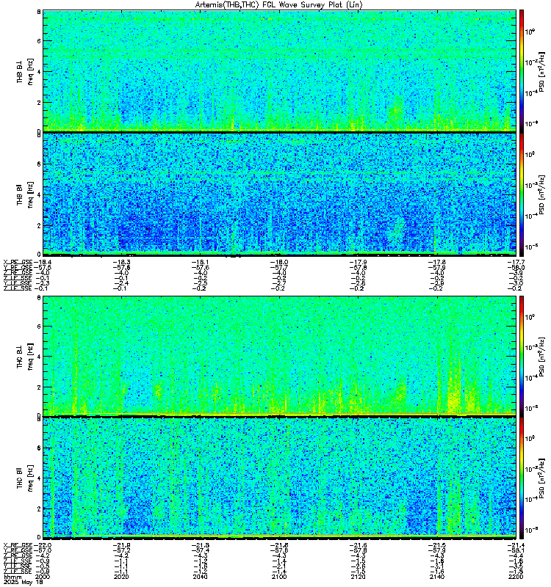Click the '-18.4' X_RE_GSE value for THB
Screen dimensions: 551x587
[x=42, y=262]
